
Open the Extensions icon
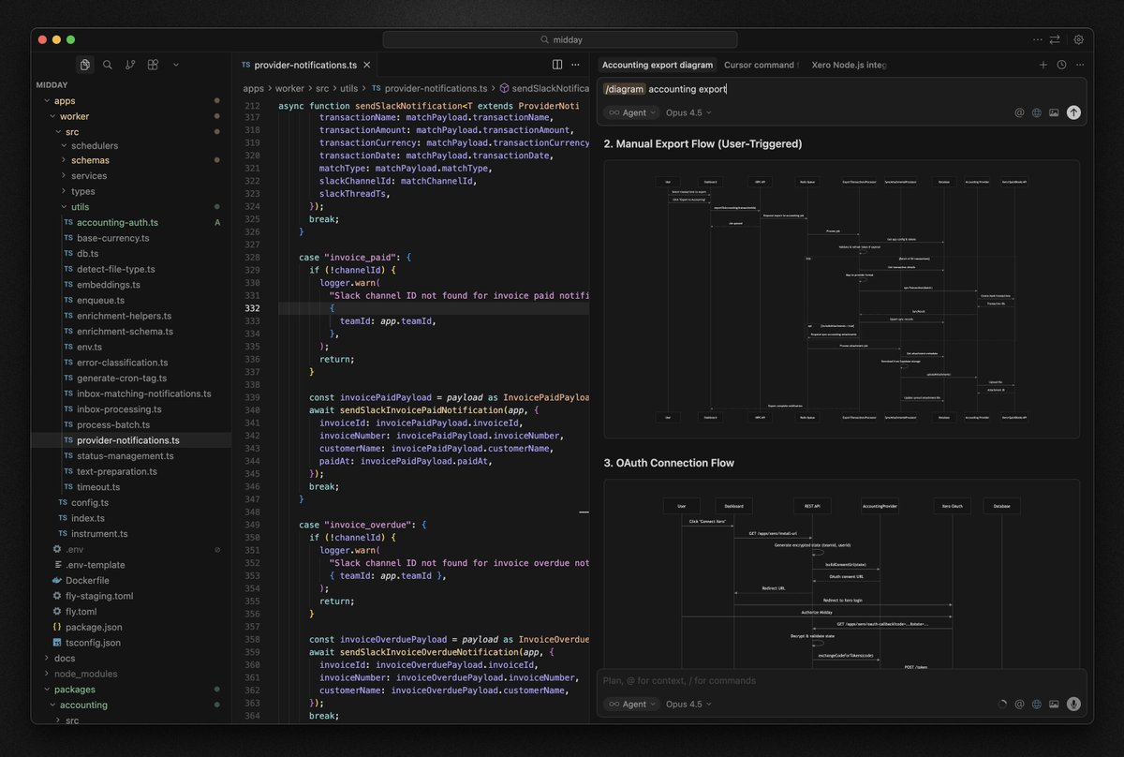tap(154, 65)
